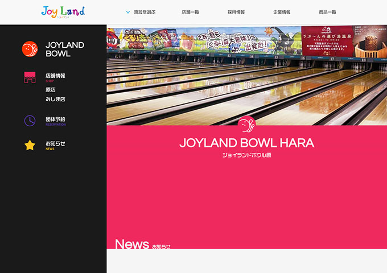Screen dimensions: 387x273
Task: Click the News お知らせ section heading
Action: click(143, 244)
